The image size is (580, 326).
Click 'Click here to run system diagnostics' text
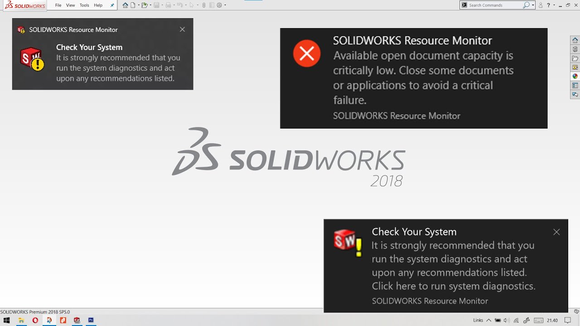click(x=454, y=286)
